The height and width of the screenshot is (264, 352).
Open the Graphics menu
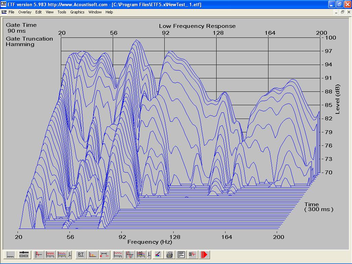coord(77,12)
